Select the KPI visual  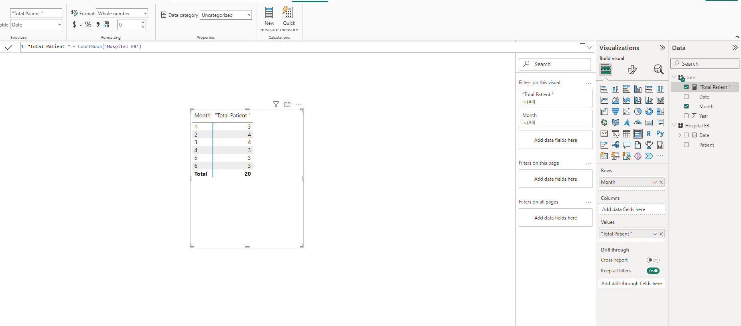tap(604, 134)
